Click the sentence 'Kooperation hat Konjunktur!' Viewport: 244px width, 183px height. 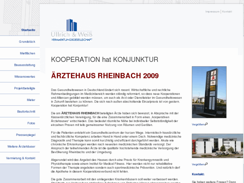(x=69, y=105)
